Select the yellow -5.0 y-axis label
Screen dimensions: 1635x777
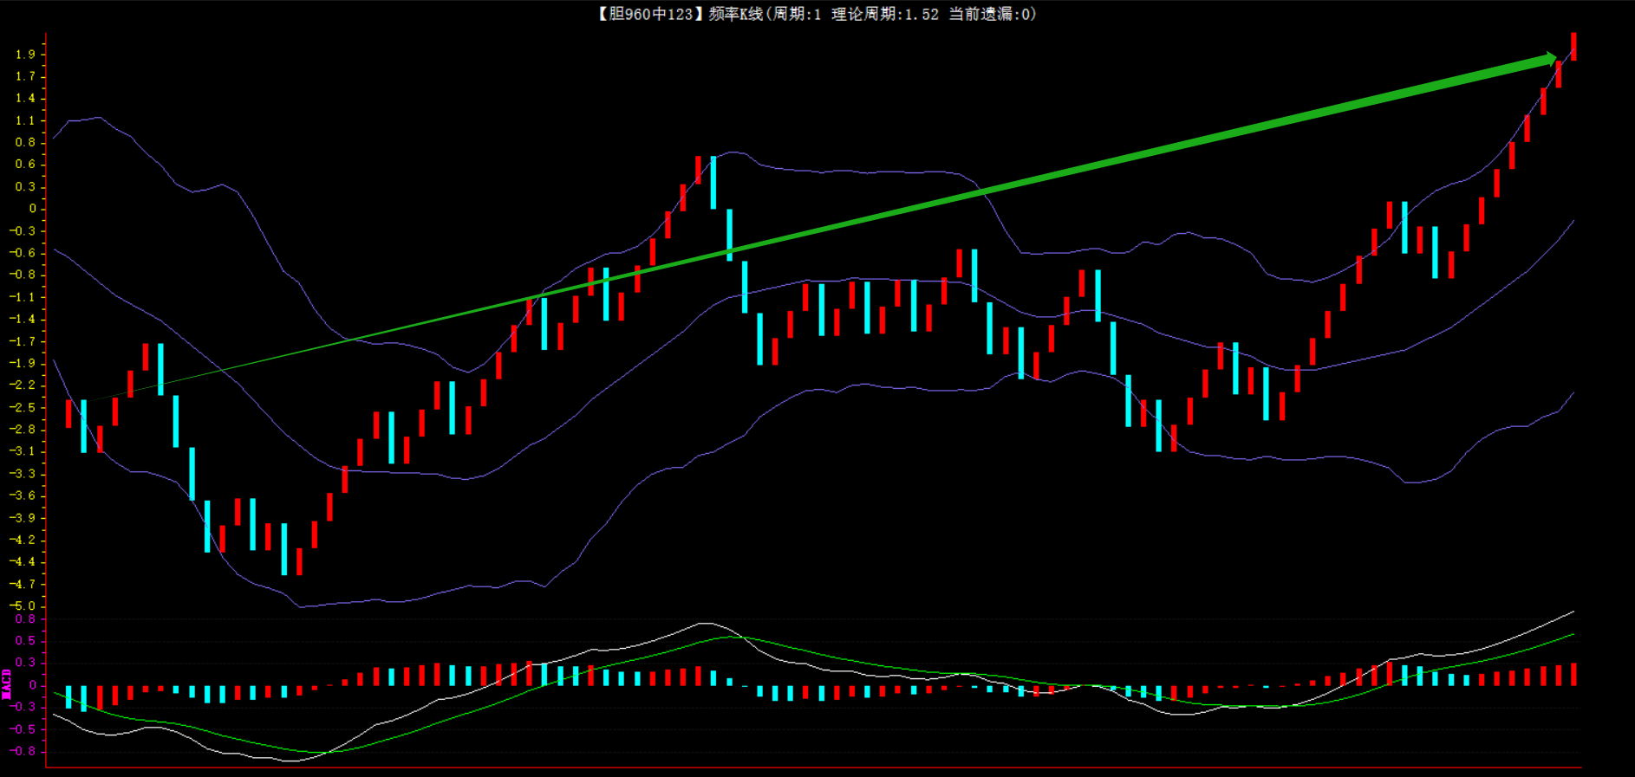coord(23,605)
